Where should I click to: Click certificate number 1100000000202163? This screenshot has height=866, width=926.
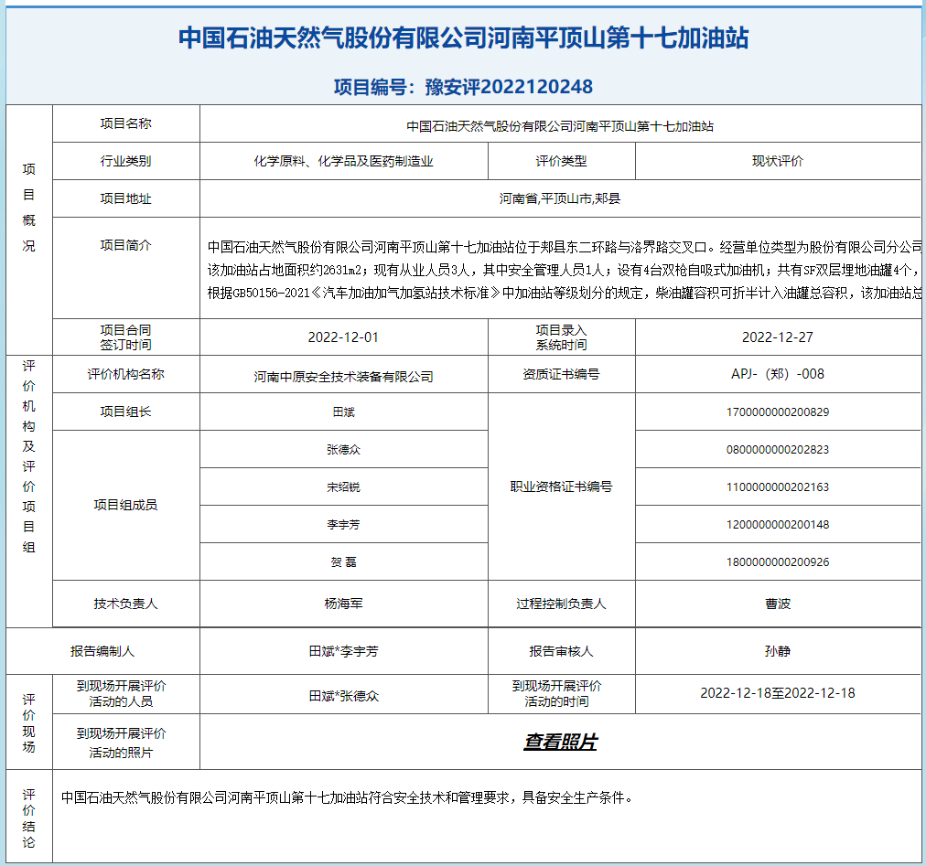click(778, 487)
